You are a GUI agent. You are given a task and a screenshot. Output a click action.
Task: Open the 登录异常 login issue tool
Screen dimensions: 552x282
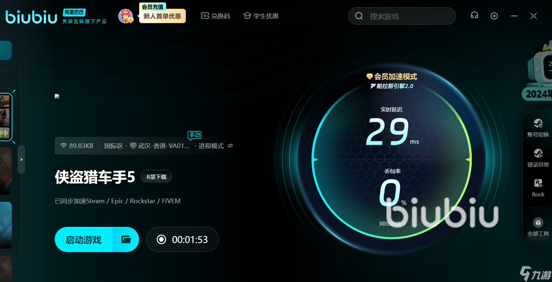[x=538, y=158]
